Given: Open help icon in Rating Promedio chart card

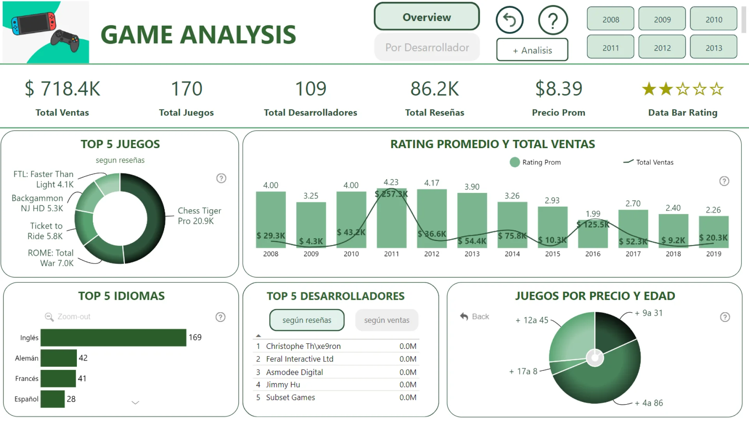Looking at the screenshot, I should pyautogui.click(x=724, y=181).
